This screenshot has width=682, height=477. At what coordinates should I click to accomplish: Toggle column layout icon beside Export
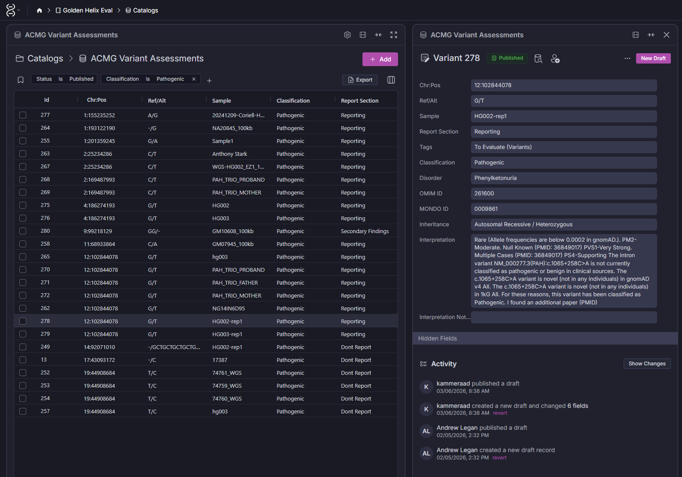(x=391, y=80)
